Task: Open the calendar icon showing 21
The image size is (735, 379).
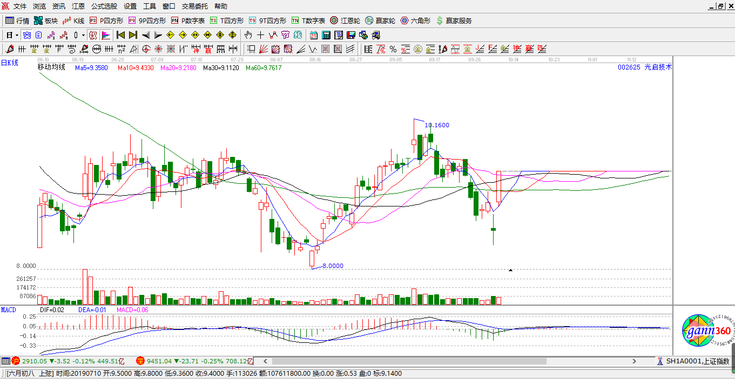Action: (x=313, y=35)
